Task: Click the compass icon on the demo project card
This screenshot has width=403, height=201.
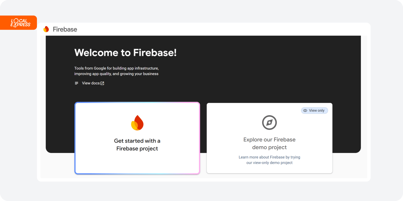Action: 269,122
